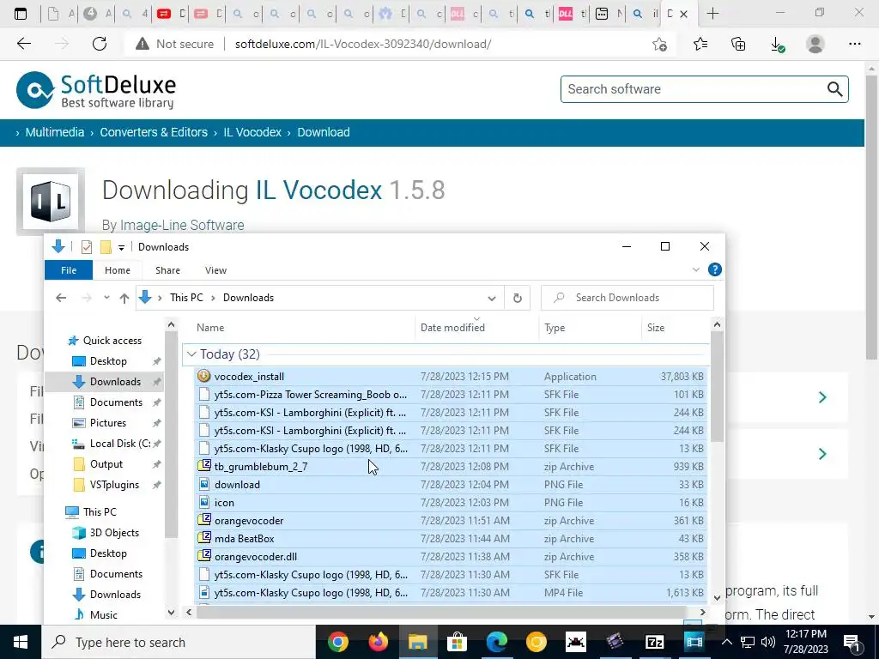Image resolution: width=879 pixels, height=659 pixels.
Task: Open browser settings and more menu
Action: point(854,44)
